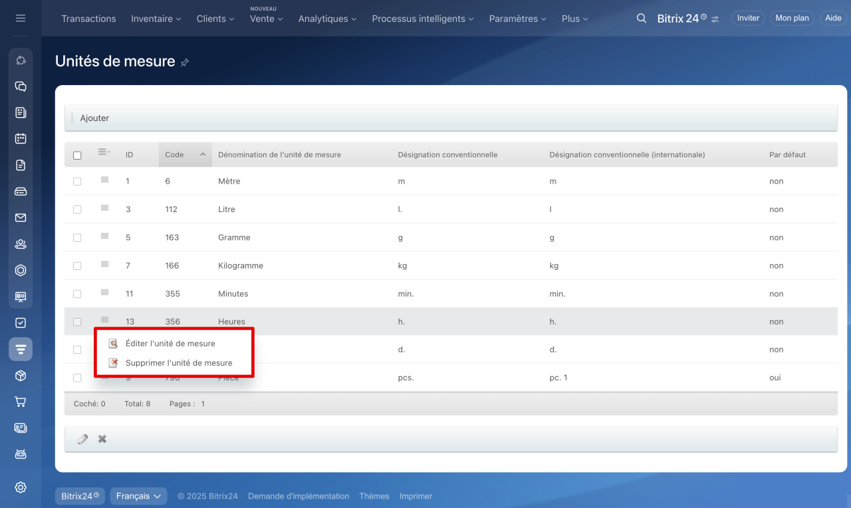Open the row actions icon for Mètre
The width and height of the screenshot is (851, 508).
coord(104,180)
